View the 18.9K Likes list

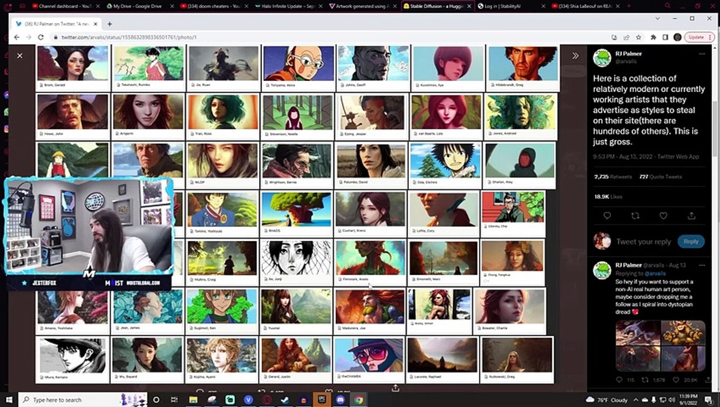[x=608, y=197]
